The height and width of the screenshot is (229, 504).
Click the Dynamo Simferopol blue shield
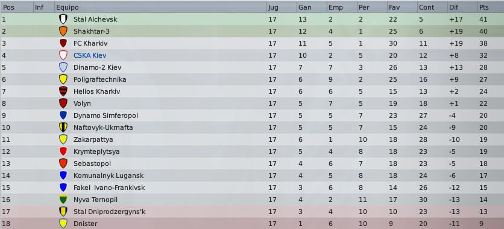tap(63, 115)
